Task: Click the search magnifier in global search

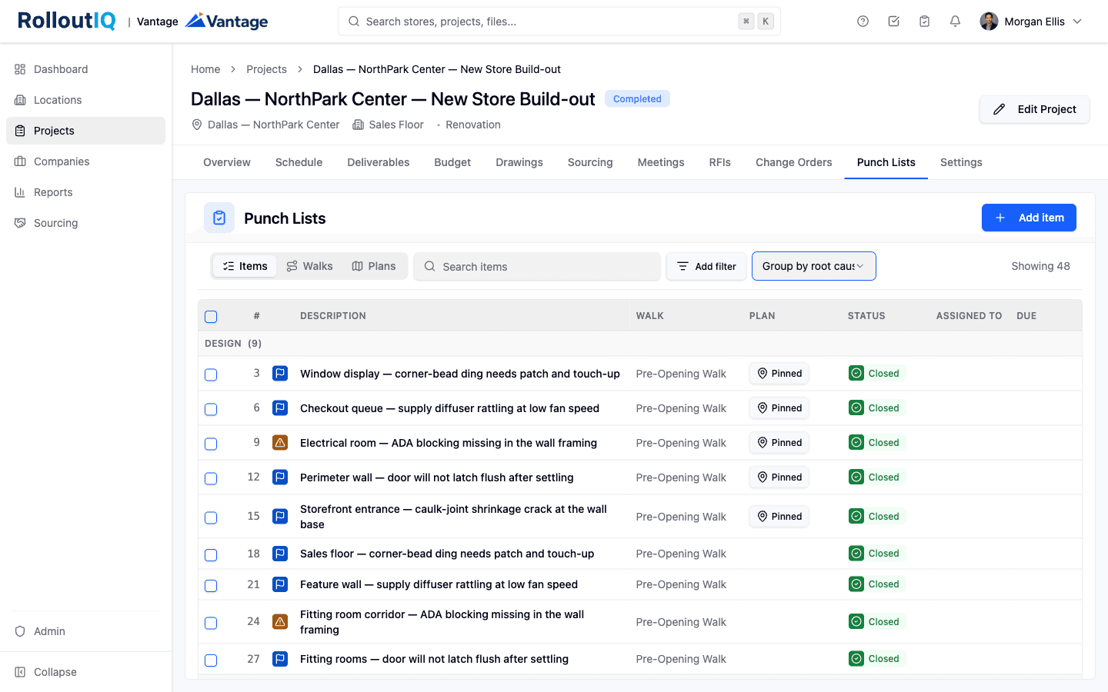Action: [x=354, y=22]
